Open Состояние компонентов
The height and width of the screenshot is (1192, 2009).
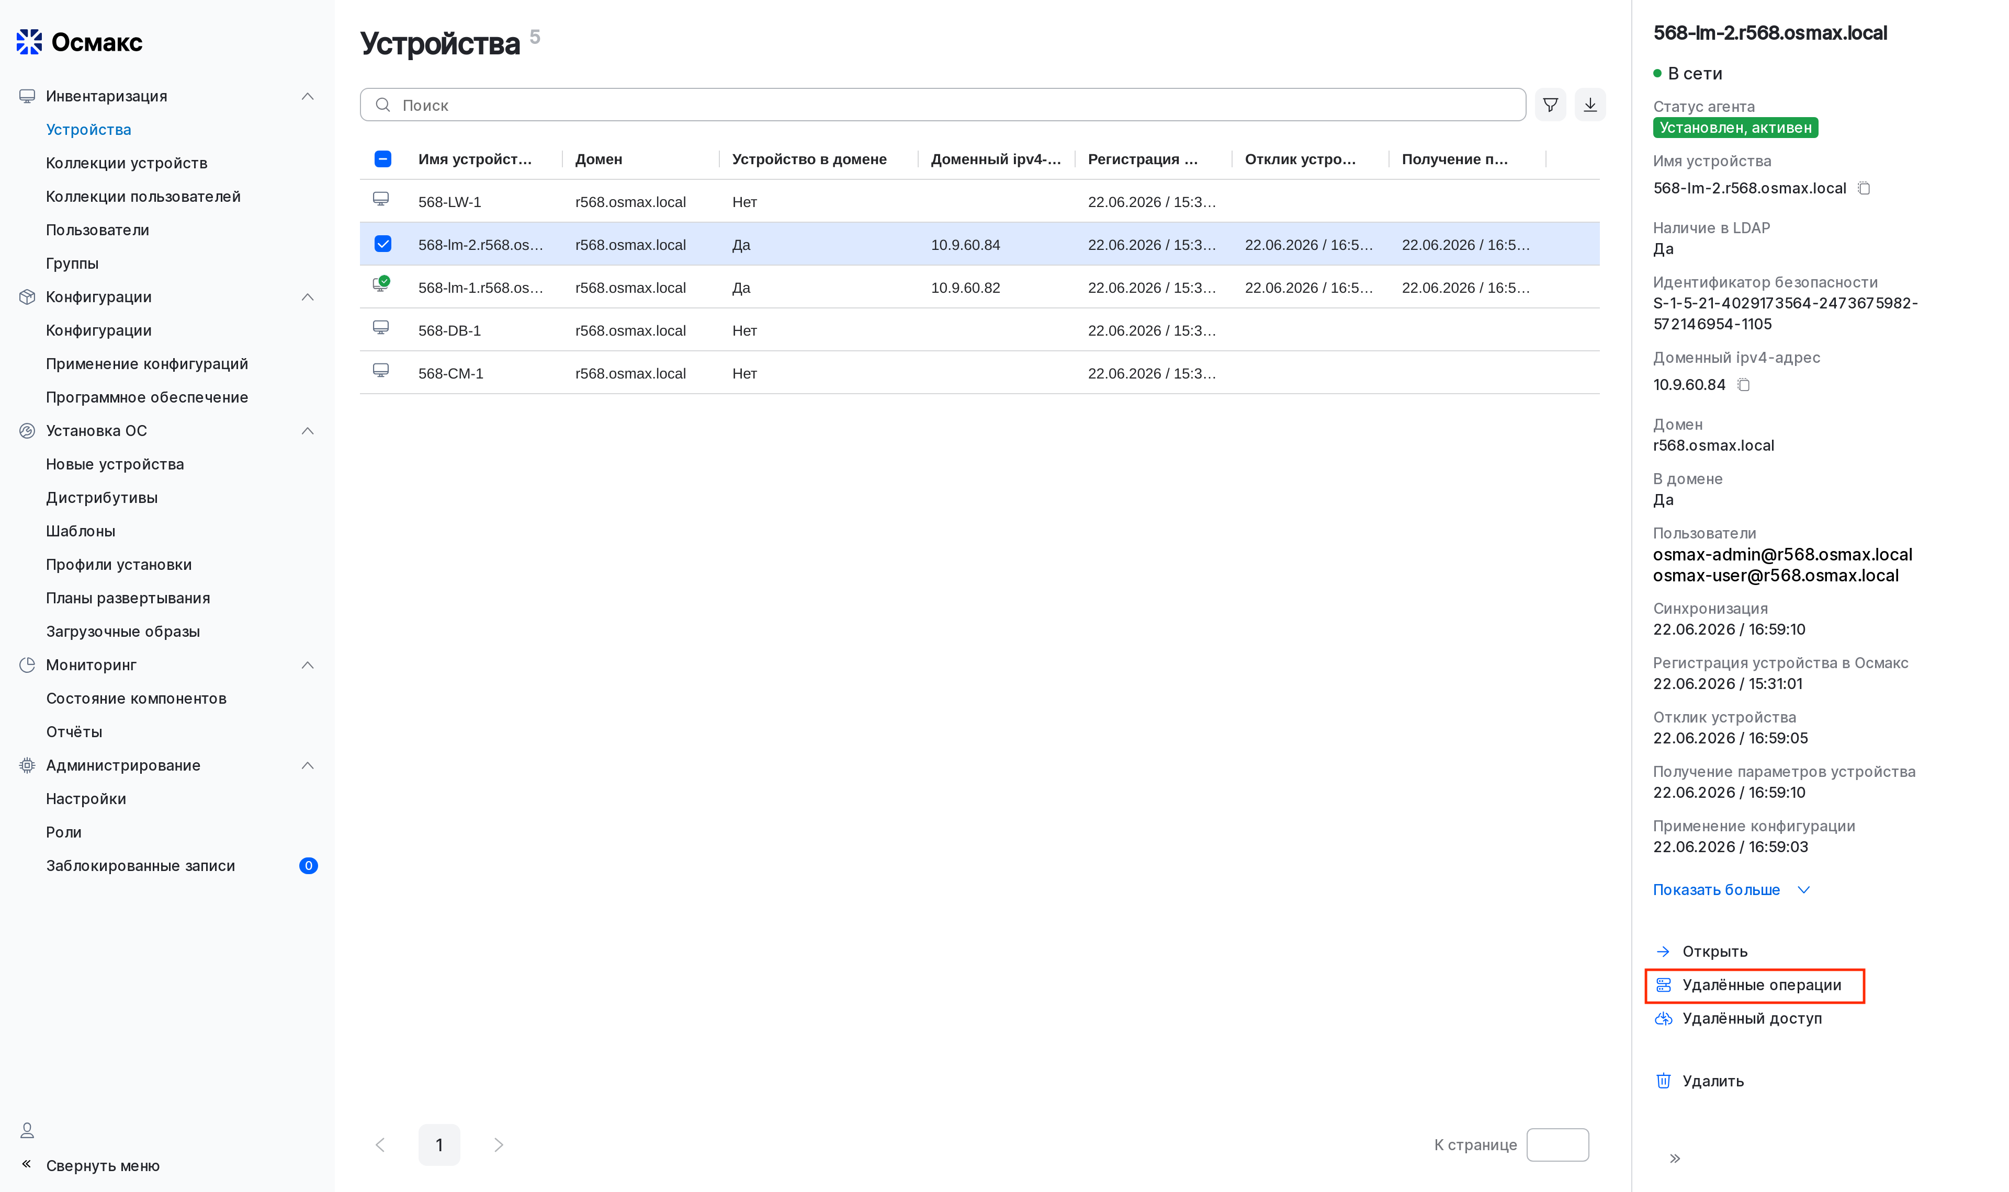click(136, 699)
